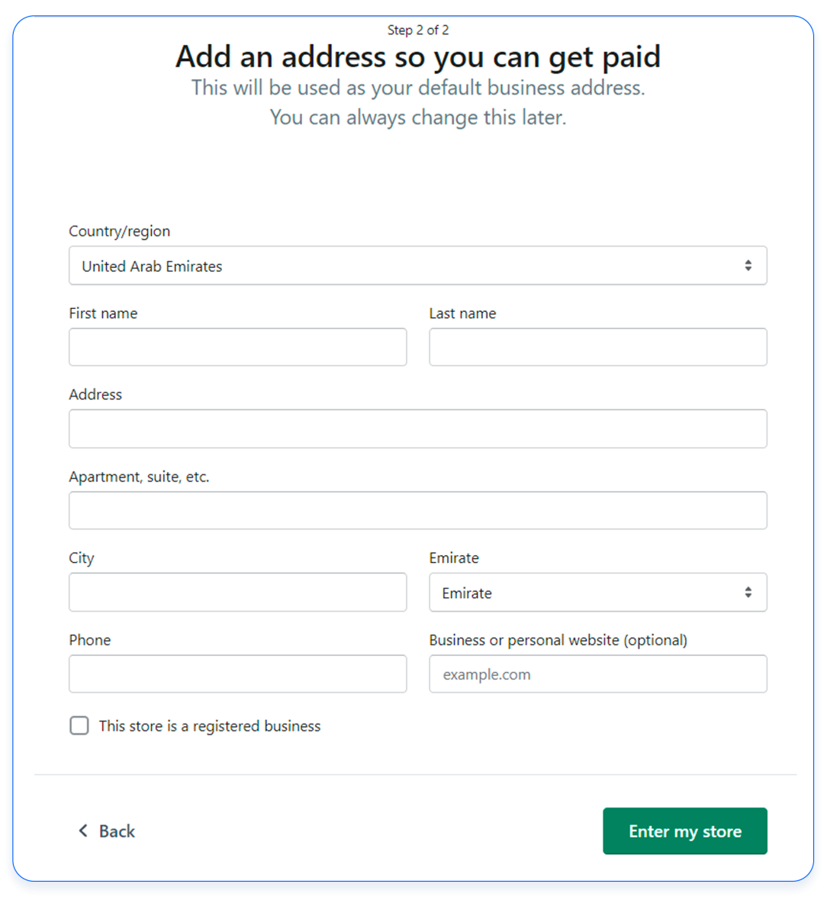The width and height of the screenshot is (824, 919).
Task: Click the First name label text
Action: coord(103,313)
